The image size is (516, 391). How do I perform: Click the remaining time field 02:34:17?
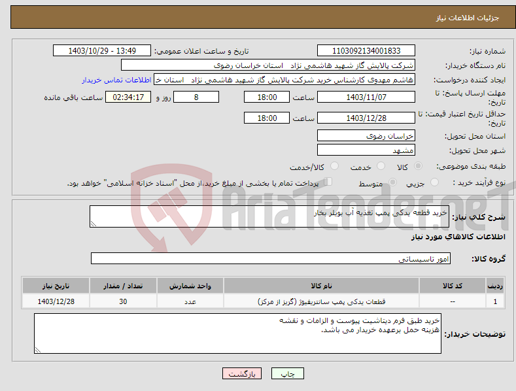pos(128,97)
